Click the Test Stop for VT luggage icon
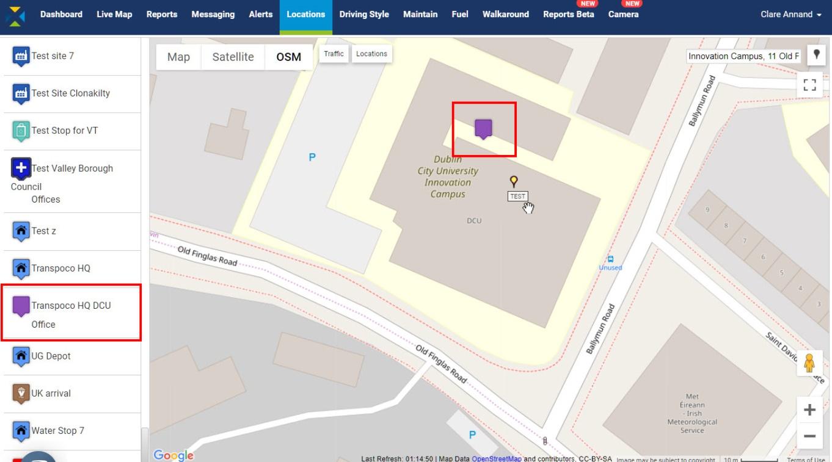The width and height of the screenshot is (832, 462). tap(21, 131)
